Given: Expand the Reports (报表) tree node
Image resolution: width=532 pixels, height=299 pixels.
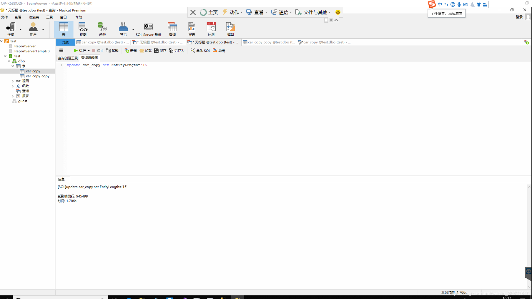Looking at the screenshot, I should (x=13, y=96).
